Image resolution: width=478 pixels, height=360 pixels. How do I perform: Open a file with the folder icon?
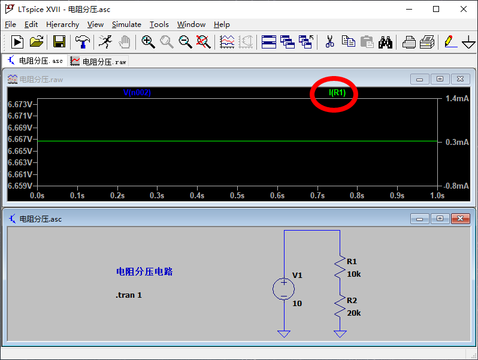37,41
